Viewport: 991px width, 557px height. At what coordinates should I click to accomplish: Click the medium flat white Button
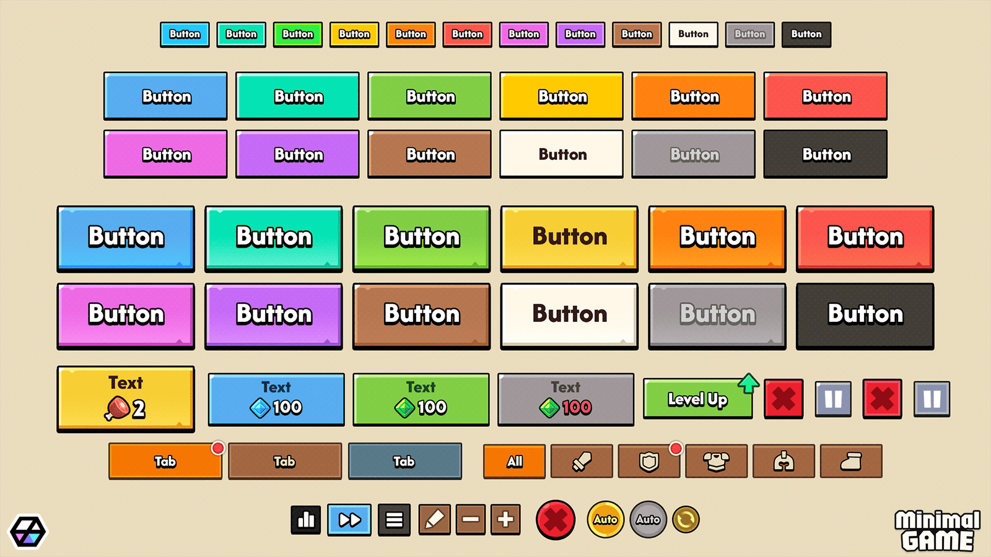click(562, 154)
